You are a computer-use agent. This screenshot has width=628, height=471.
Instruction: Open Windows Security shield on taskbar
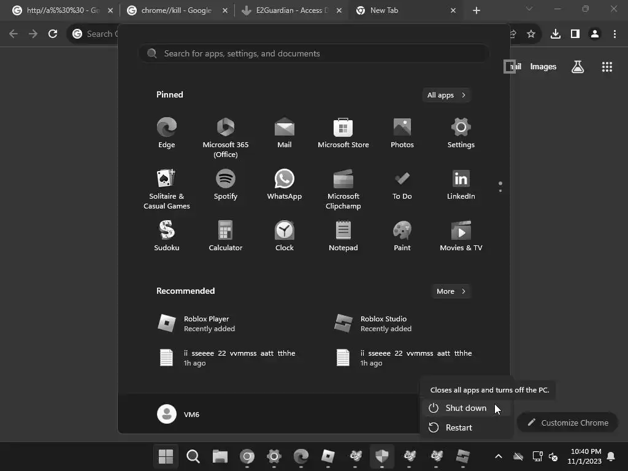point(382,456)
